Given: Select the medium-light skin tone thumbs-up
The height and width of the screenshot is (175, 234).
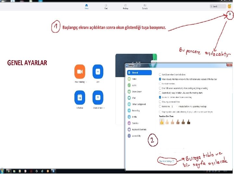Looking at the screenshot, I should click(x=173, y=122).
